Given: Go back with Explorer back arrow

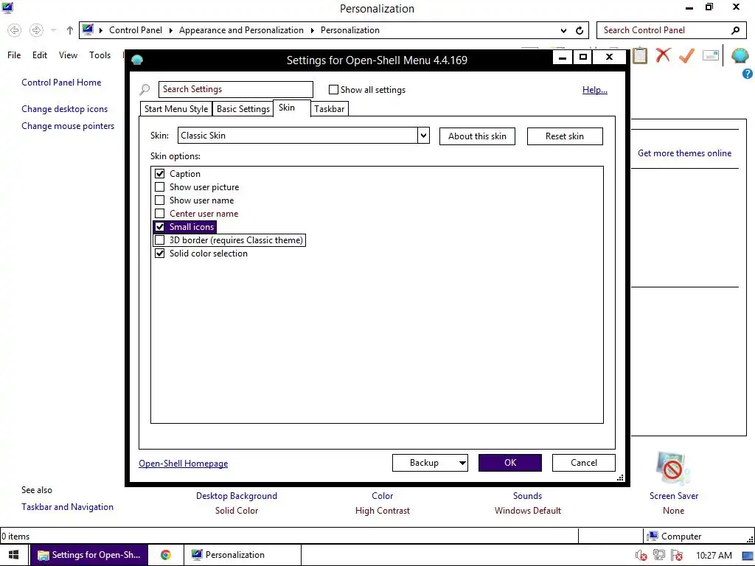Looking at the screenshot, I should [x=15, y=30].
